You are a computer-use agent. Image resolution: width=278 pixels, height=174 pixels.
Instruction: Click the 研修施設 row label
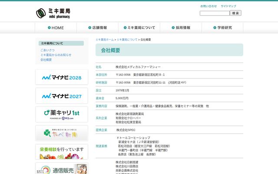[x=101, y=83]
